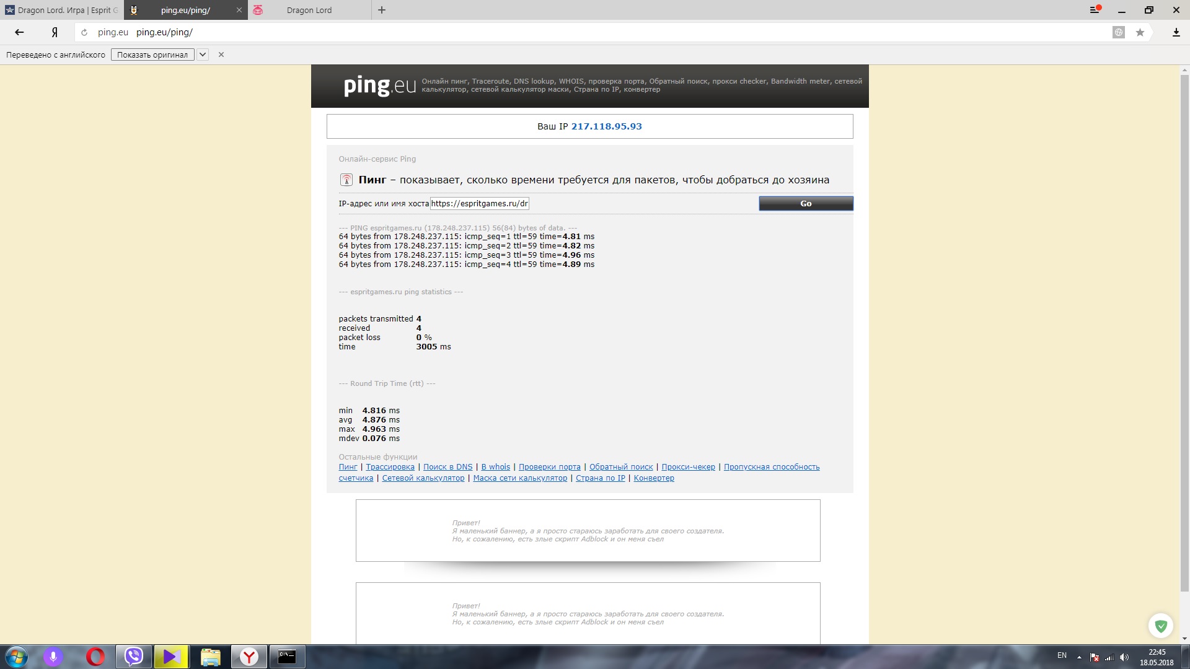Click the volume speaker tray icon
Screen dimensions: 1190x669
tap(1124, 657)
